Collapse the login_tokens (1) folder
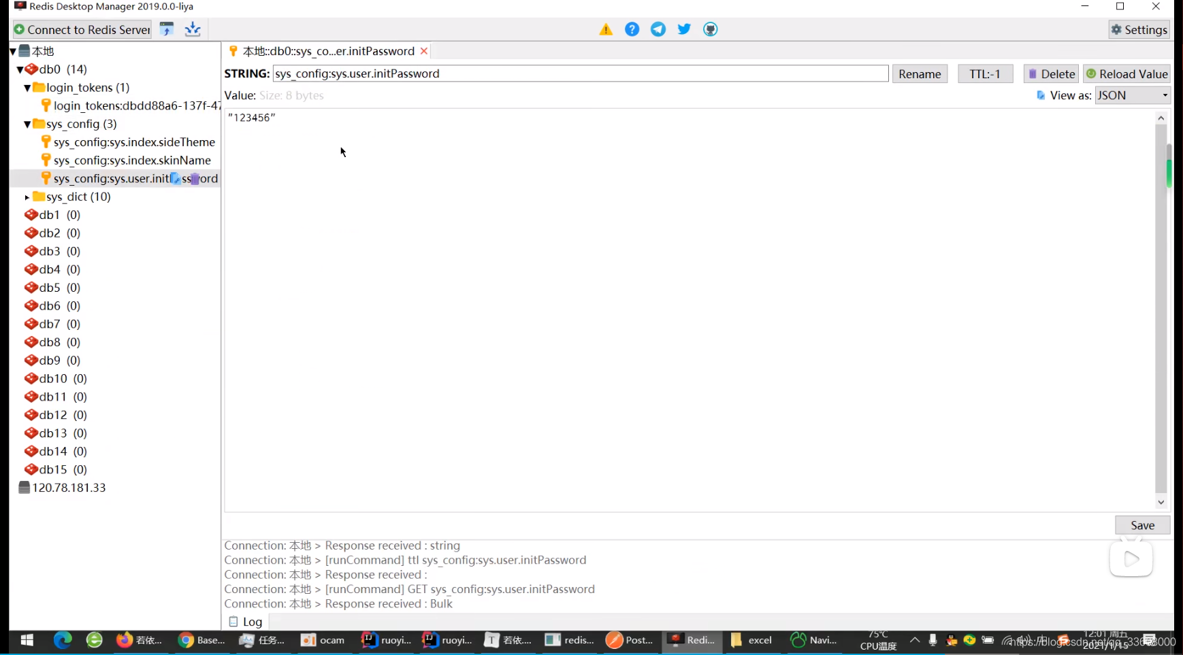The height and width of the screenshot is (655, 1183). [27, 88]
